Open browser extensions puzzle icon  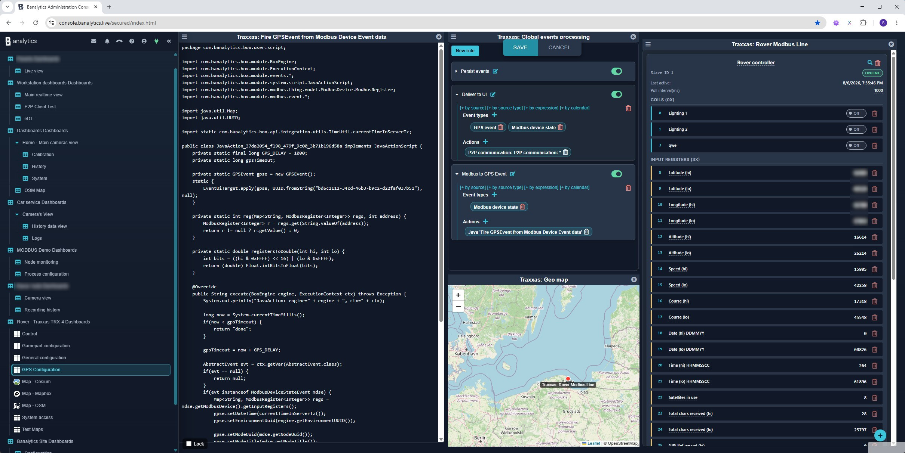tap(863, 23)
